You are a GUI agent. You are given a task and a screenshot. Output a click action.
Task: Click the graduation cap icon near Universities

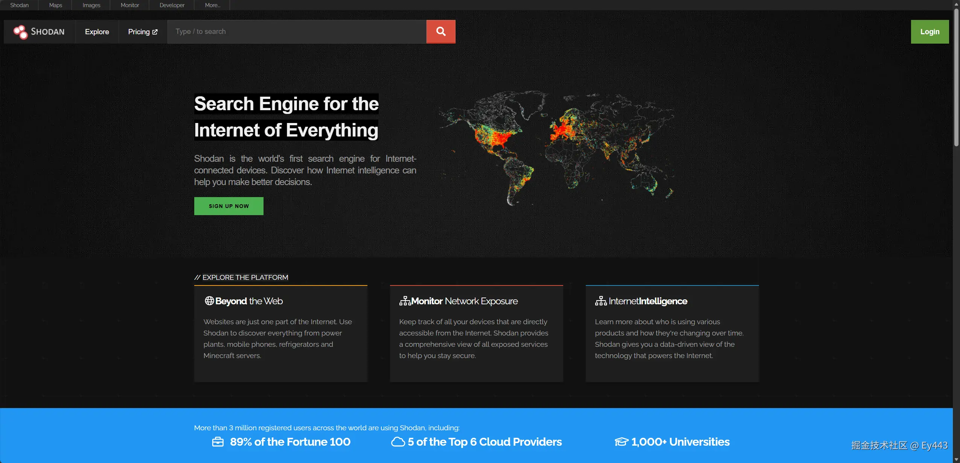[621, 442]
